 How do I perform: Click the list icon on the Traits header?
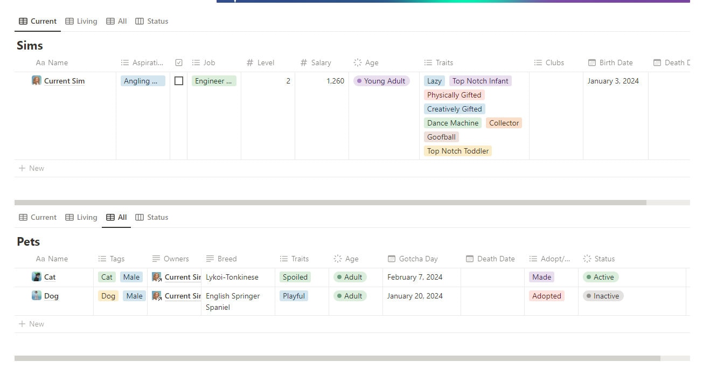pyautogui.click(x=428, y=63)
